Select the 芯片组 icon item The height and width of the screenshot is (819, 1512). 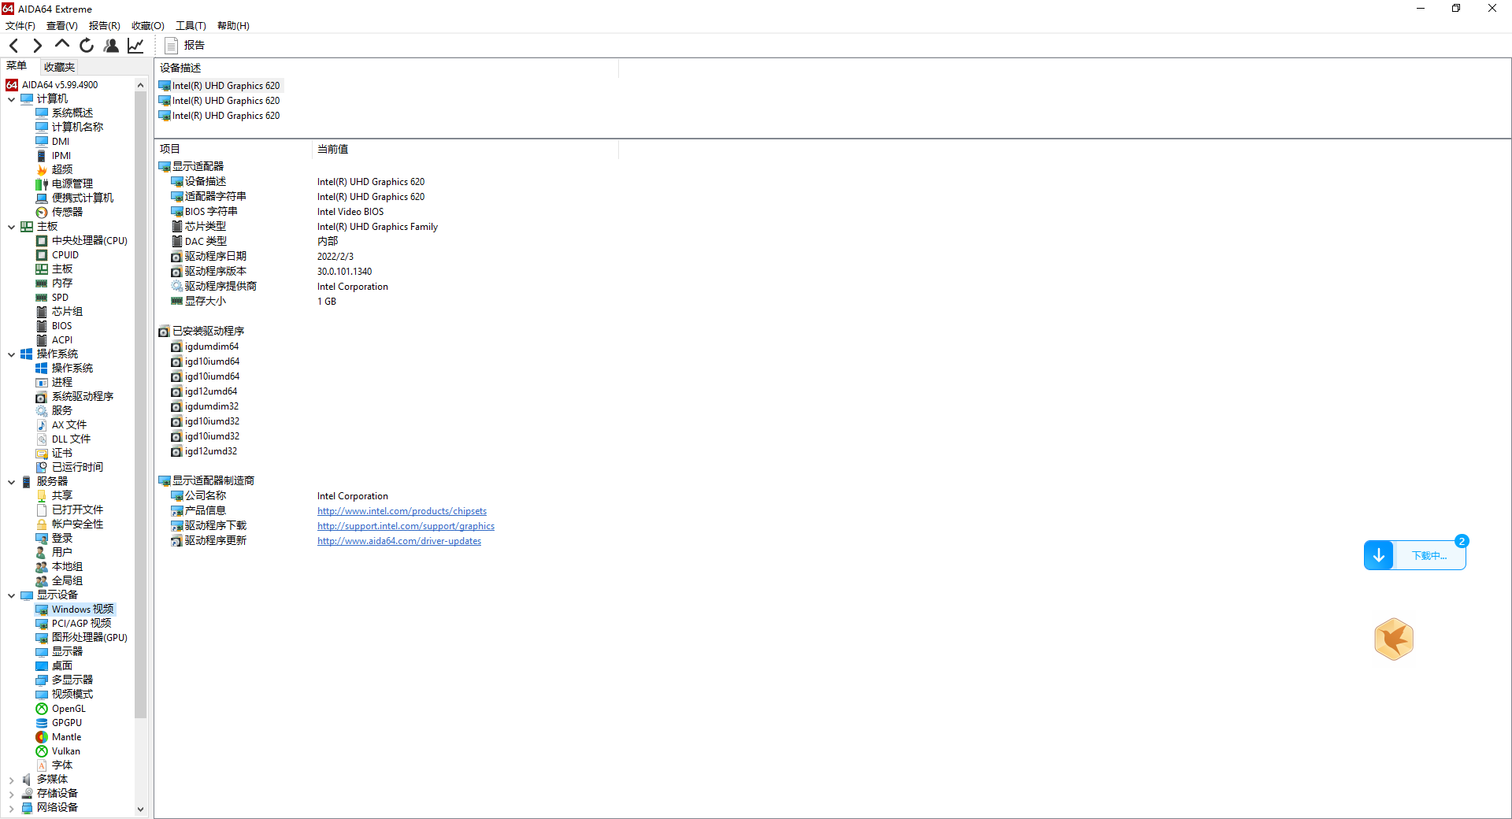click(x=59, y=312)
